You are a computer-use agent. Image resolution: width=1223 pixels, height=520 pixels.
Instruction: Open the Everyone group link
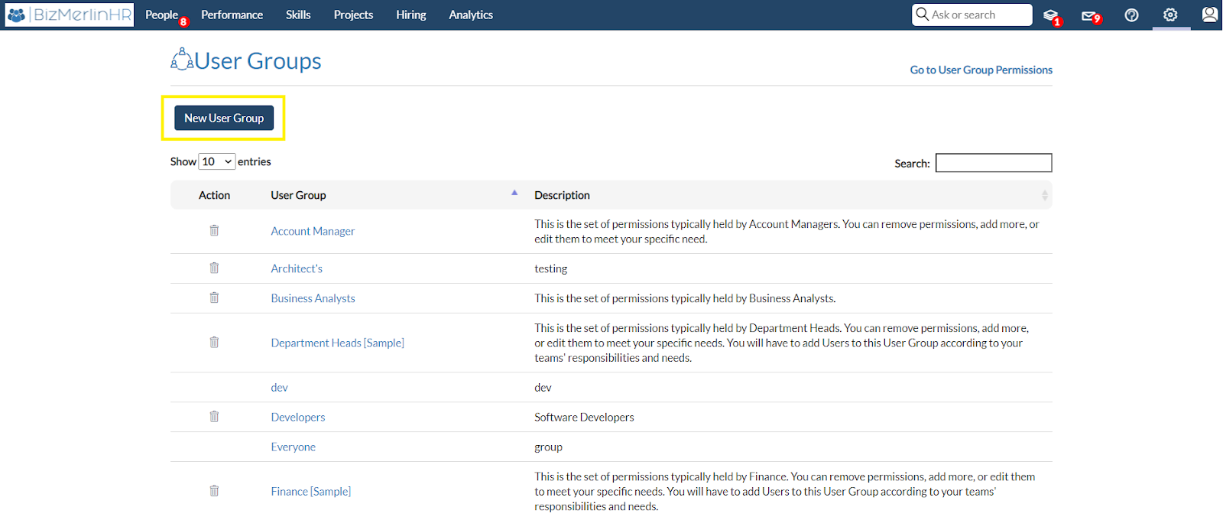coord(293,447)
